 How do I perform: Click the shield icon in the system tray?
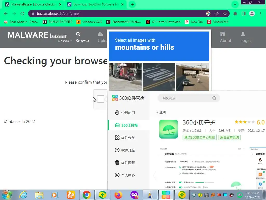pos(194,195)
